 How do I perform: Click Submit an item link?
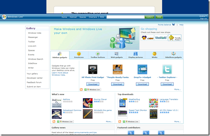pos(34,87)
